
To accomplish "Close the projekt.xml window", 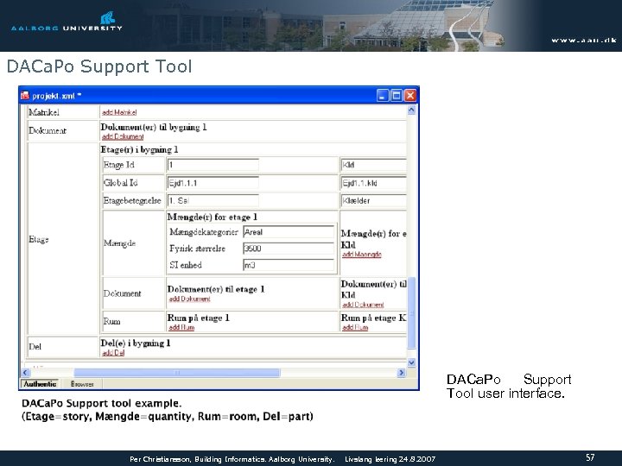I will point(410,96).
